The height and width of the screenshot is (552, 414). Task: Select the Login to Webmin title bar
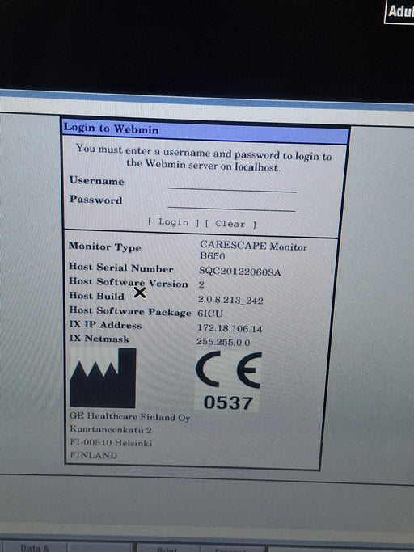point(205,131)
